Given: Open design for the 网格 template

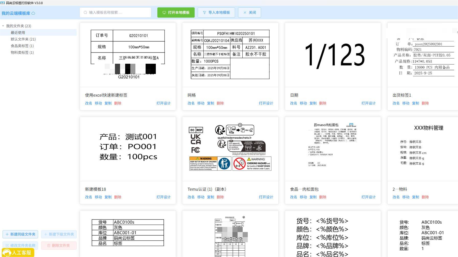Looking at the screenshot, I should pyautogui.click(x=266, y=103).
